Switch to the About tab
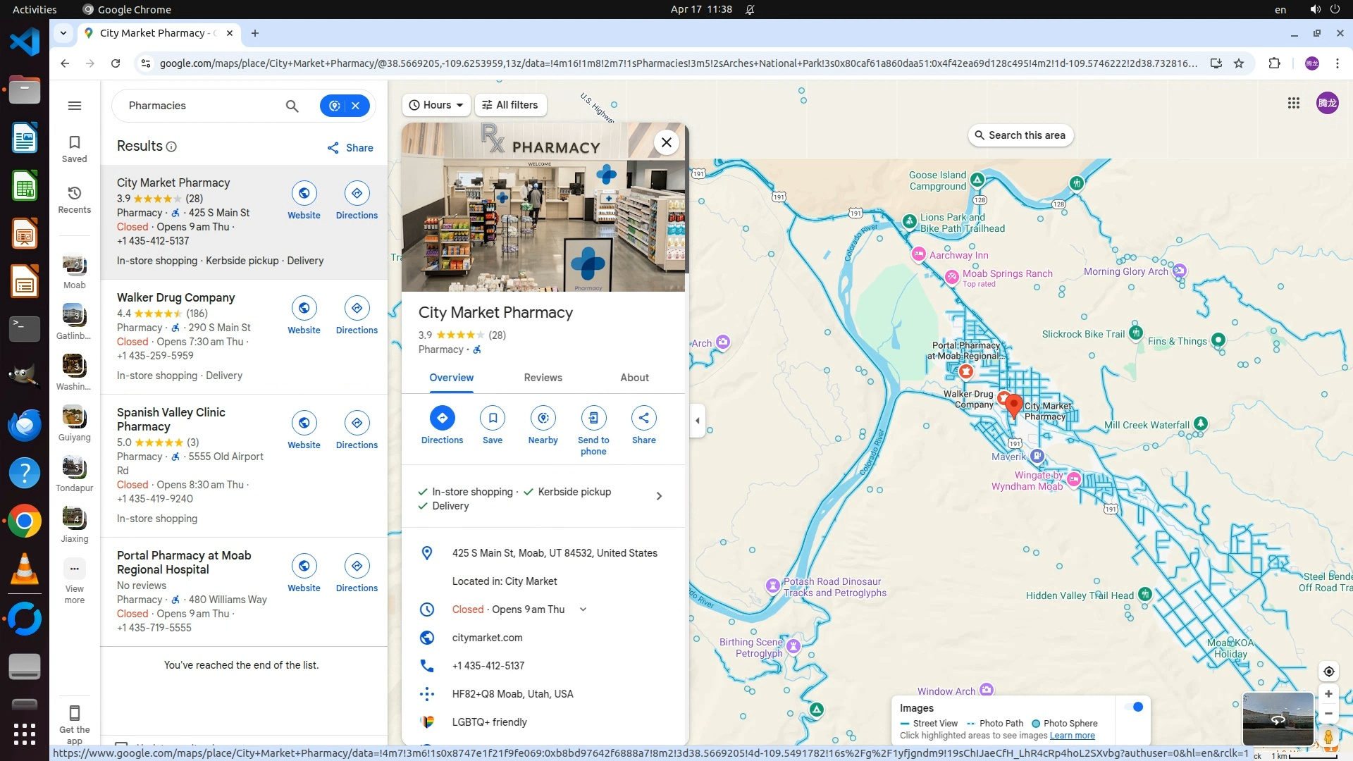The width and height of the screenshot is (1353, 761). pos(634,378)
